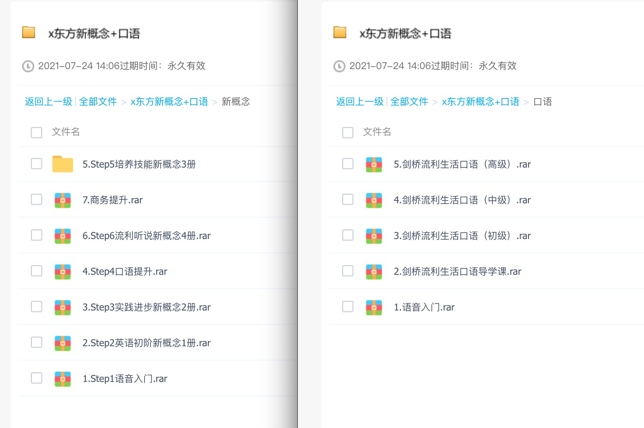Tick checkbox for 1.语音入门.rar
The width and height of the screenshot is (644, 428).
[348, 307]
